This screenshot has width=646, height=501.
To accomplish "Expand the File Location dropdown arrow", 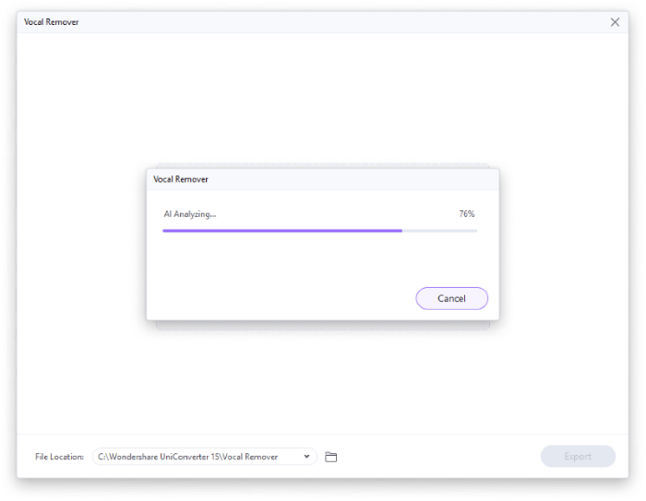I will tap(306, 457).
